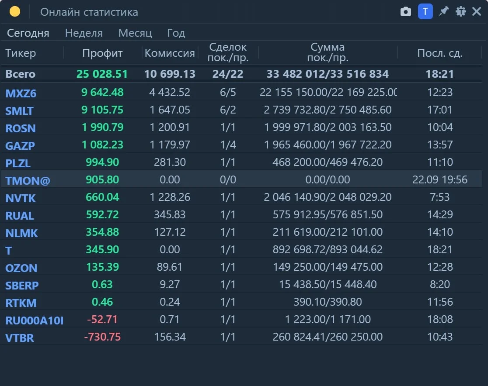Open the ROSN ticker link

tap(21, 128)
